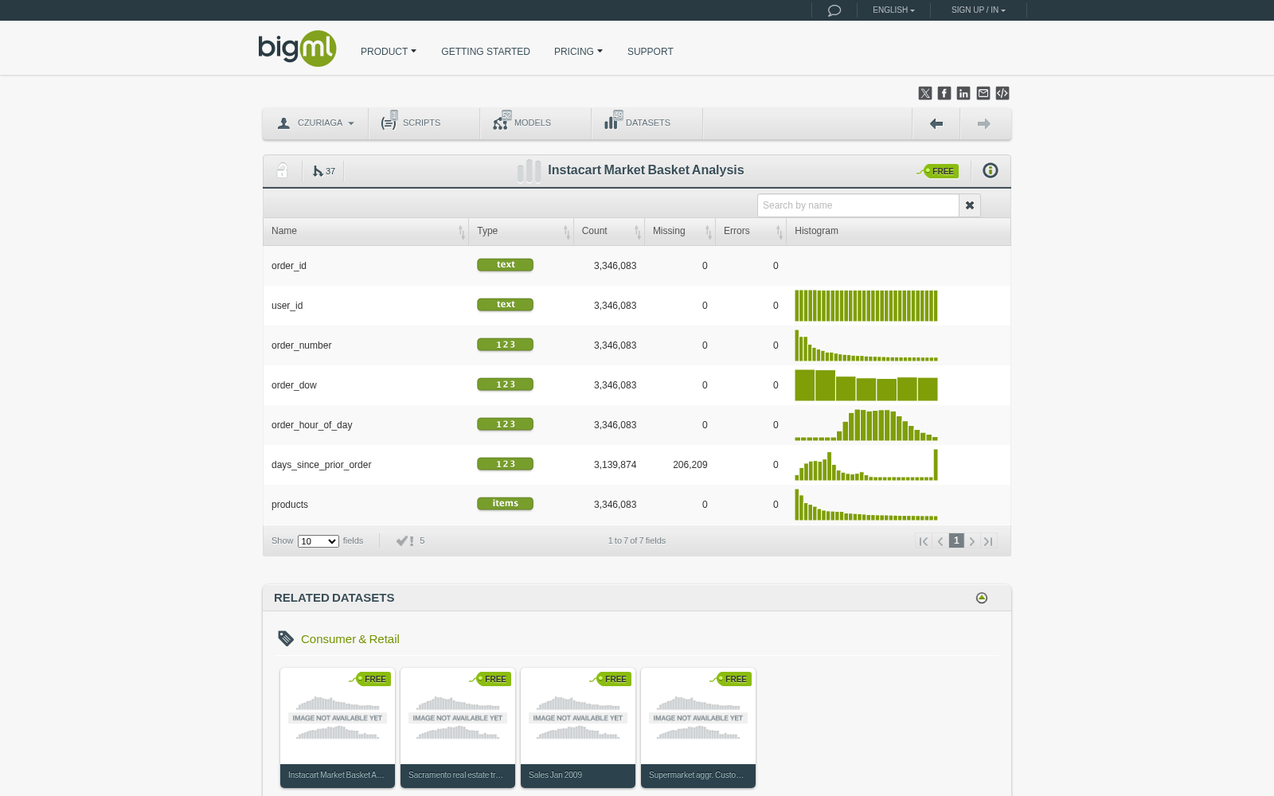Click the missing value 206,209
Viewport: 1274px width, 796px height.
[690, 465]
